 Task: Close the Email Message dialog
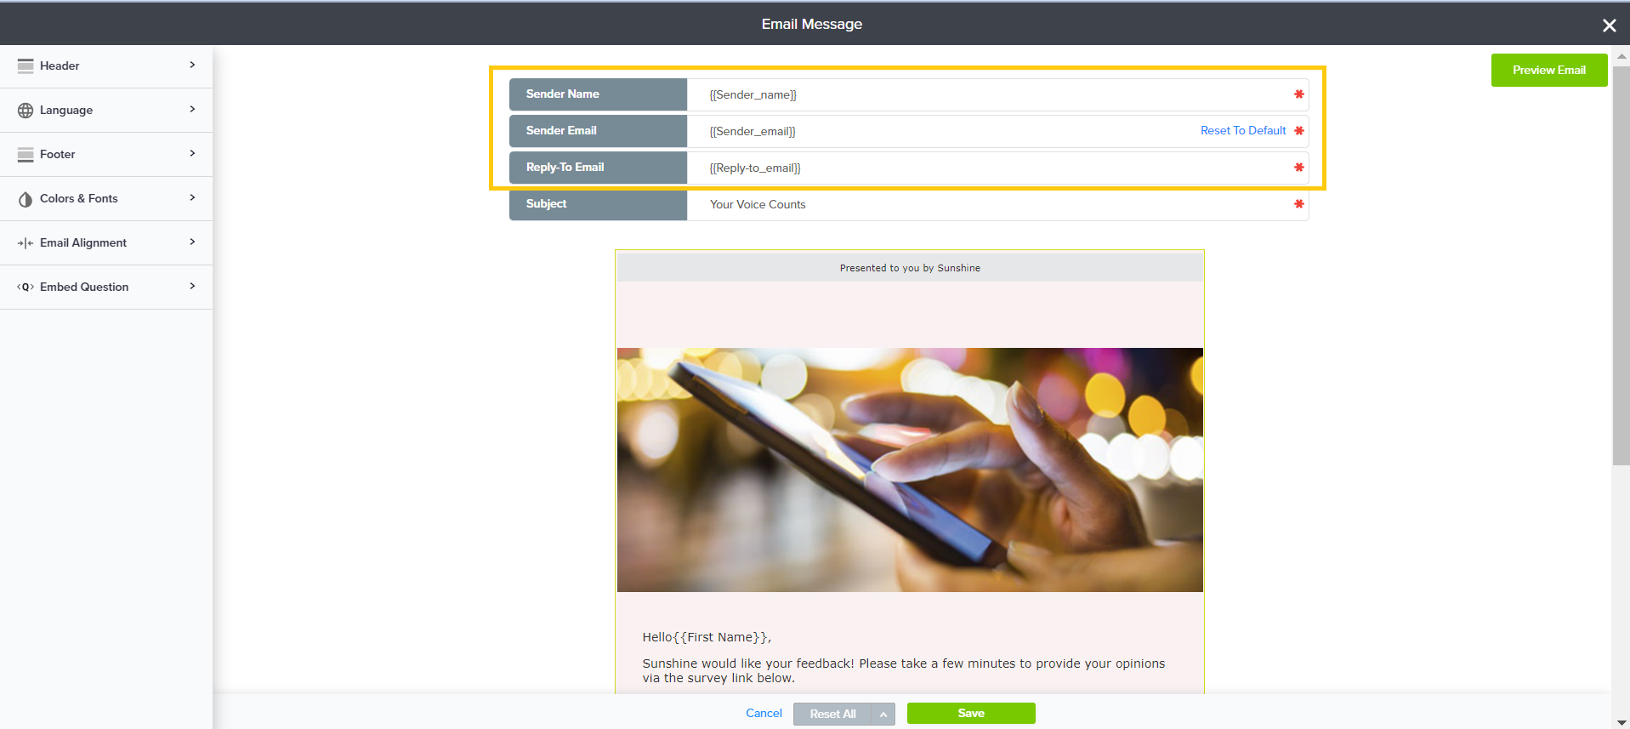point(1609,26)
